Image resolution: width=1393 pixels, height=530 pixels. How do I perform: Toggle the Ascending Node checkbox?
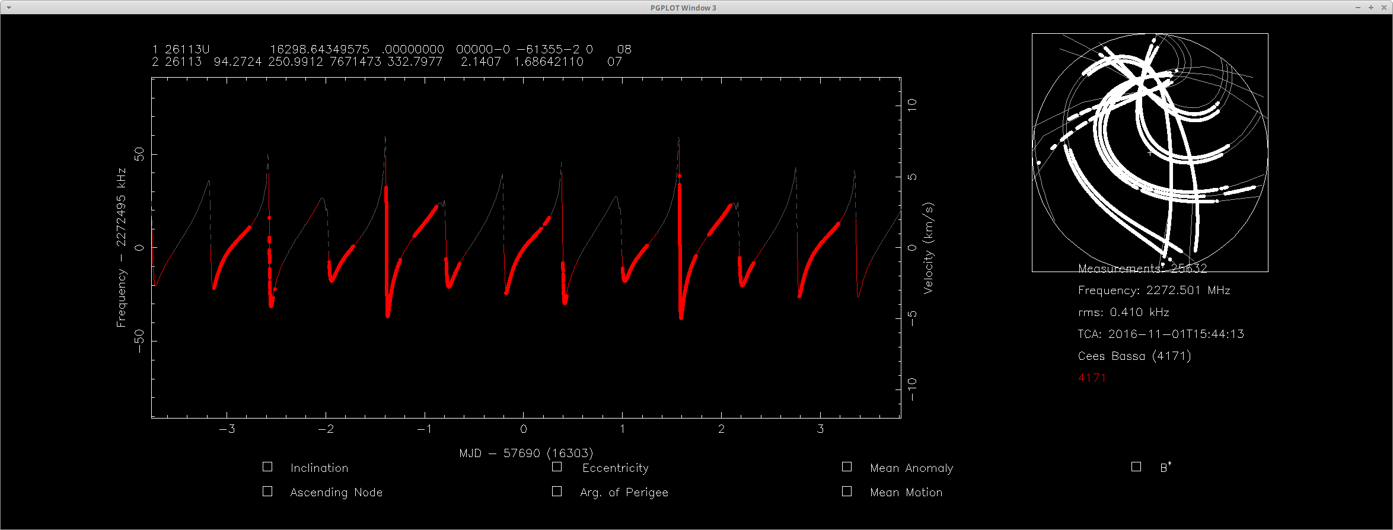(267, 491)
